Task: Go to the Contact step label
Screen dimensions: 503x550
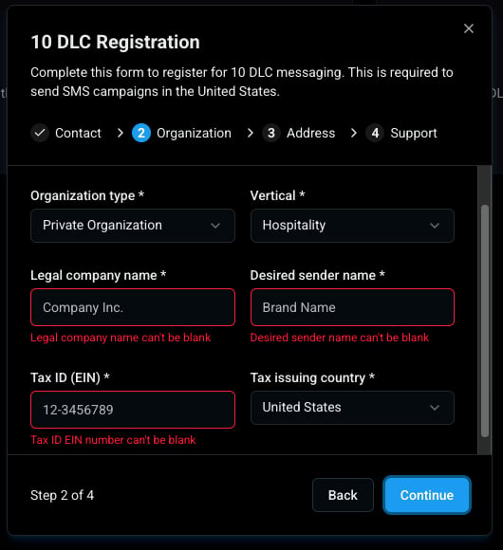Action: 78,133
